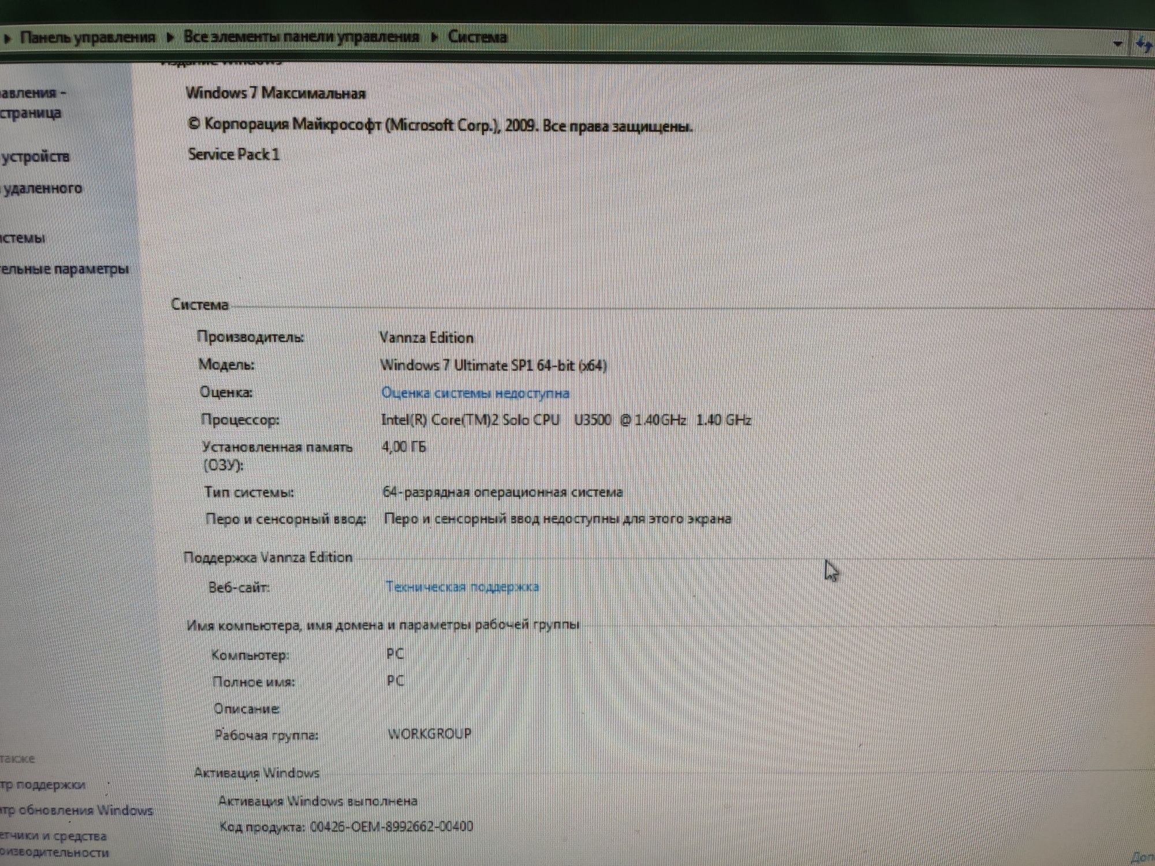1155x866 pixels.
Task: Open the address bar history dropdown arrow
Action: coord(1118,43)
